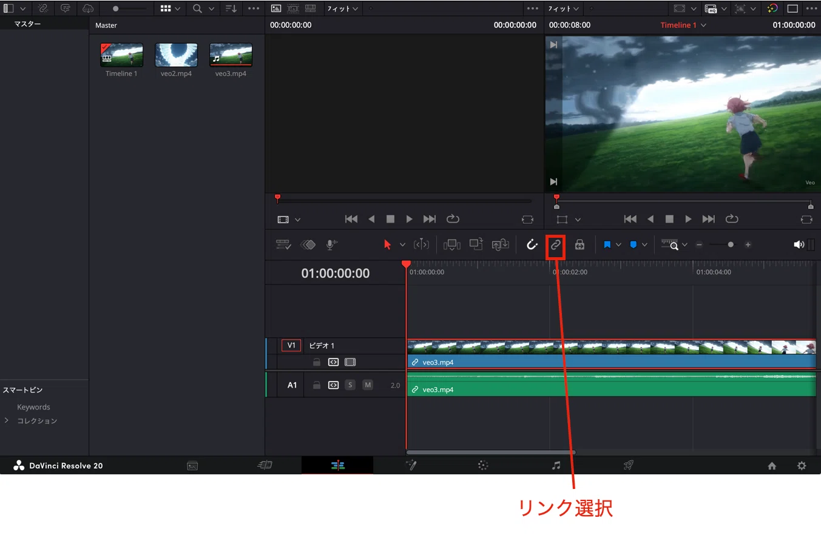Switch to the Fusion page tab
Viewport: 821px width, 535px height.
coord(411,465)
